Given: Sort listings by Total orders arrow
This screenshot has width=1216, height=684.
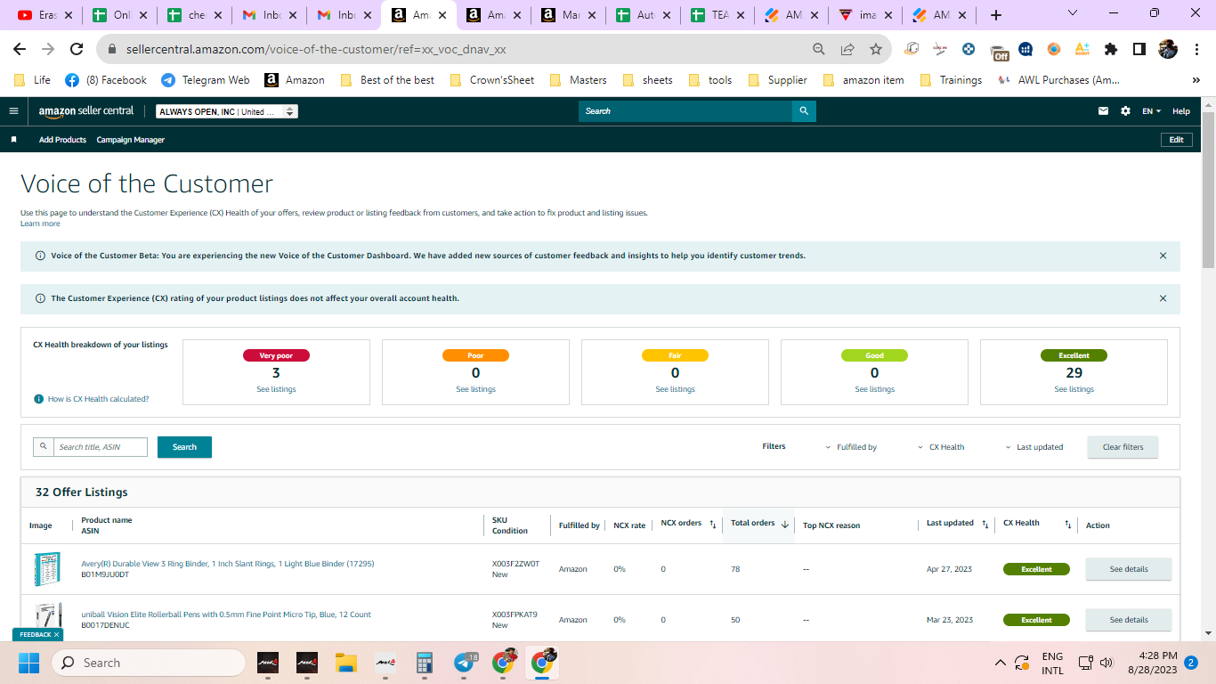Looking at the screenshot, I should (784, 525).
